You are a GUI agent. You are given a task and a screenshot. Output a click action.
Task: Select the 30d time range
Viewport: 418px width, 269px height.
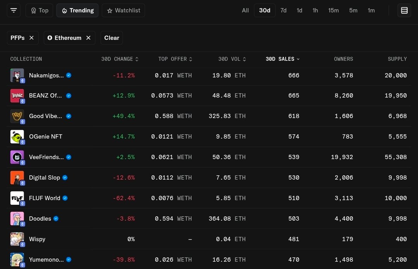265,10
